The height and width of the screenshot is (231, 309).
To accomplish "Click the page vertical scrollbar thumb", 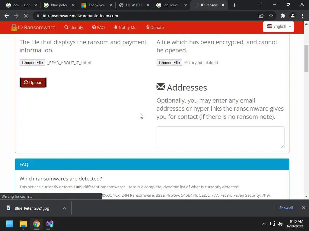I will click(306, 59).
